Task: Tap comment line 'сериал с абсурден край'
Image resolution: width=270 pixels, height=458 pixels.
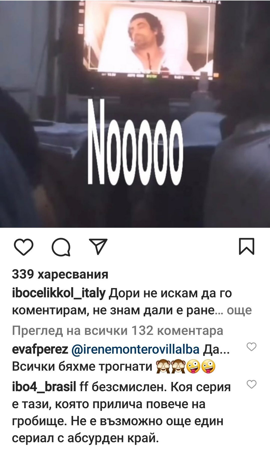Action: tap(85, 438)
